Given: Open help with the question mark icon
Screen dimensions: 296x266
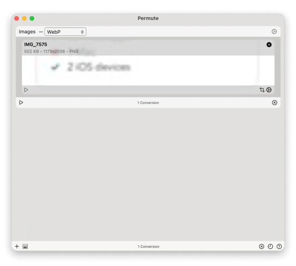Looking at the screenshot, I should pos(279,247).
